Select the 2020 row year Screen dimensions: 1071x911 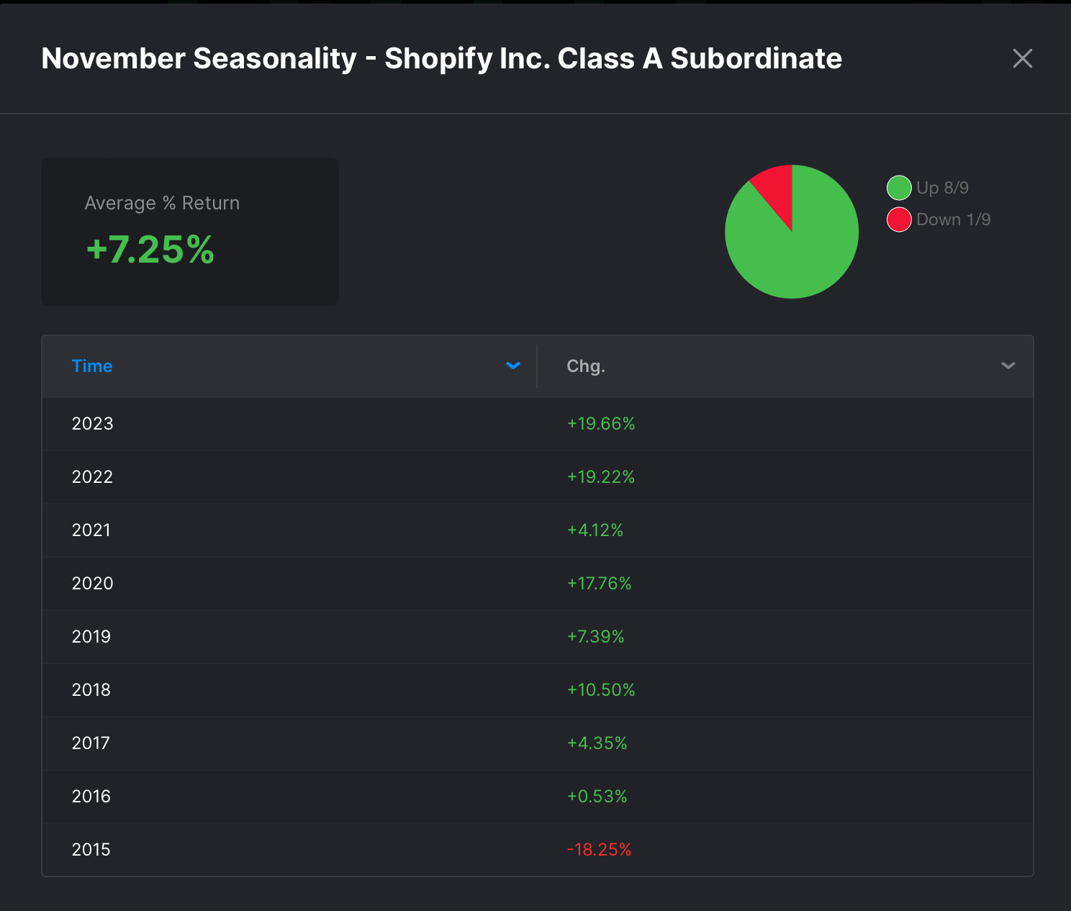coord(92,584)
